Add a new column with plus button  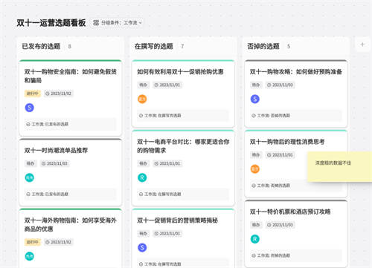pos(362,45)
